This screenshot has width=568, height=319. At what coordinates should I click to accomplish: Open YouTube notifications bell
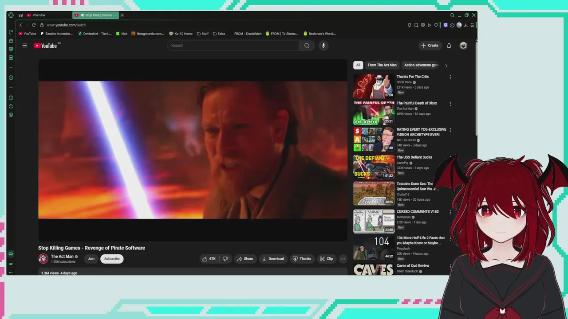coord(449,46)
